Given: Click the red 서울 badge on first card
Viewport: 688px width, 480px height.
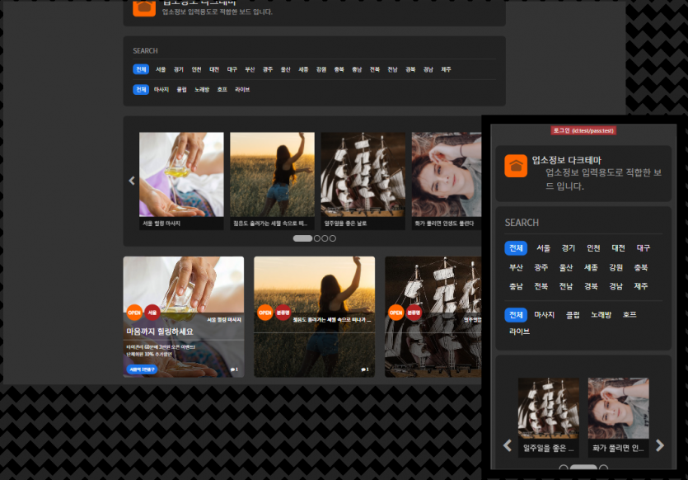Looking at the screenshot, I should 152,313.
